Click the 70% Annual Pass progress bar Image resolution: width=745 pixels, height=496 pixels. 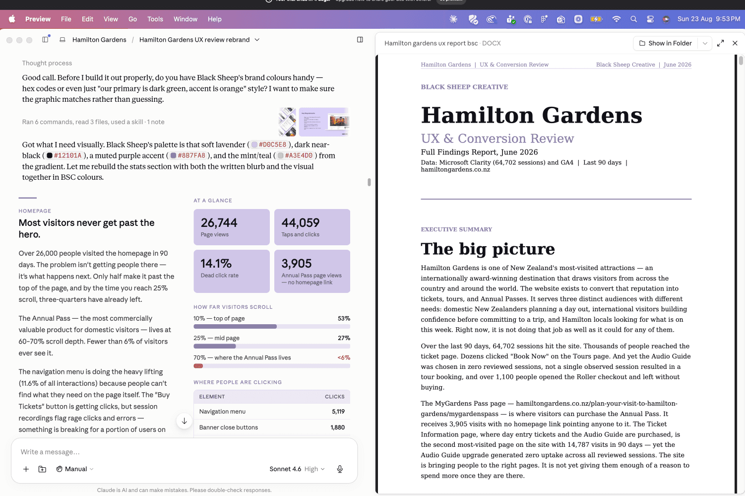click(x=272, y=366)
